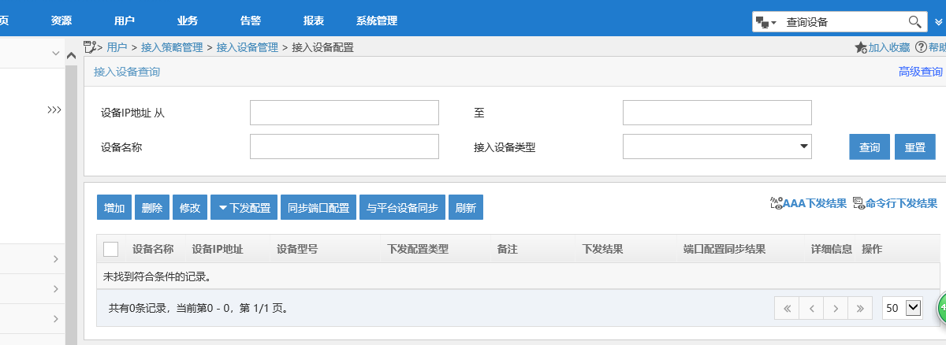Toggle the select-all checkbox in table header

pos(111,249)
